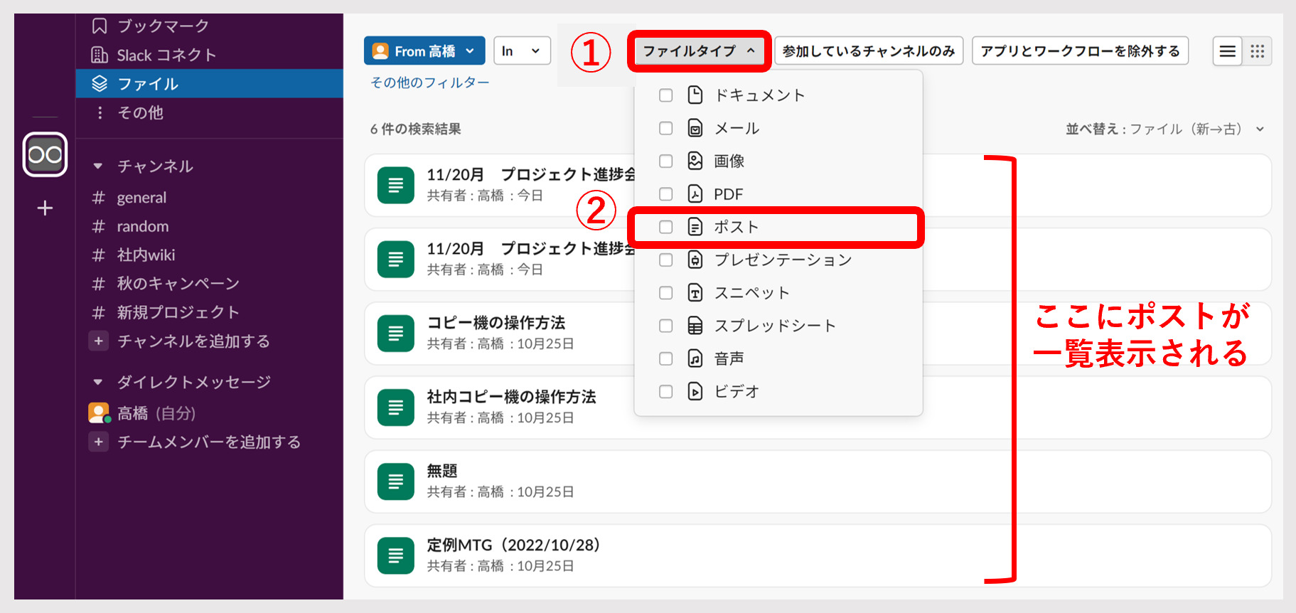Click the Slack コネクト building icon

pyautogui.click(x=100, y=55)
